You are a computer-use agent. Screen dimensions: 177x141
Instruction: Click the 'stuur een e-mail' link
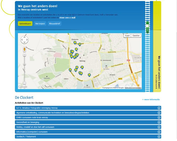pos(67,18)
